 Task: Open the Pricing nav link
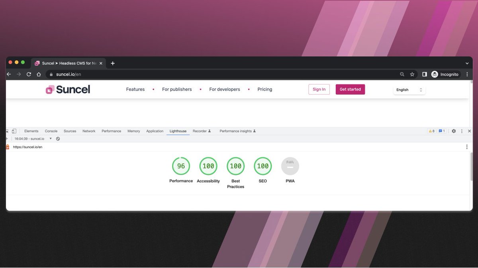coord(265,89)
